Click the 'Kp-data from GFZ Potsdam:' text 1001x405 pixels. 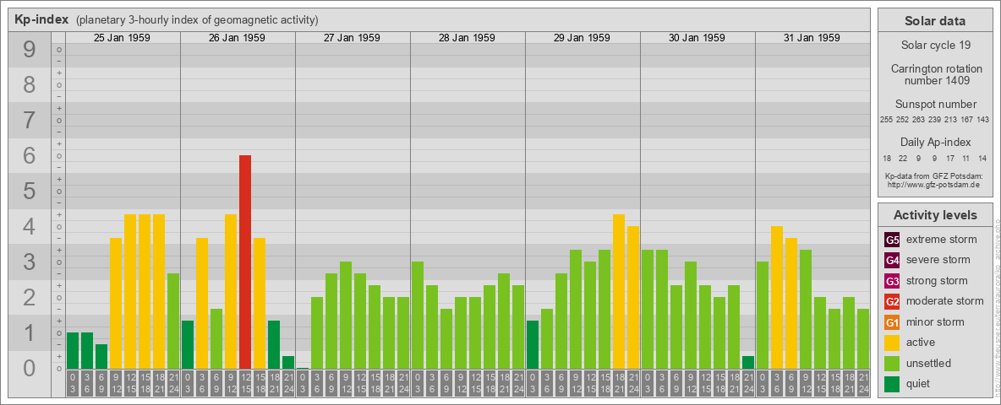(x=934, y=176)
